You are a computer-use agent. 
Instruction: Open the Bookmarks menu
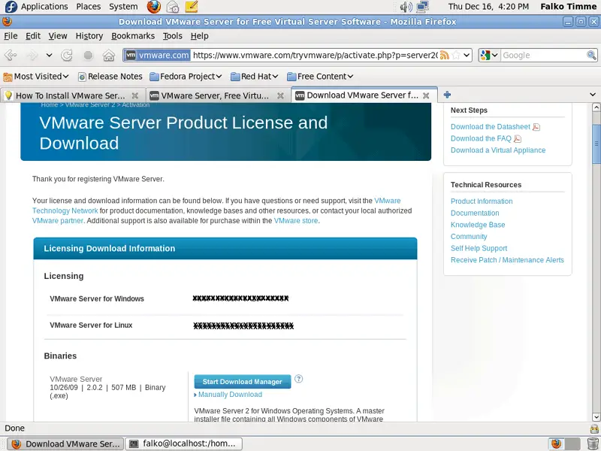(133, 36)
